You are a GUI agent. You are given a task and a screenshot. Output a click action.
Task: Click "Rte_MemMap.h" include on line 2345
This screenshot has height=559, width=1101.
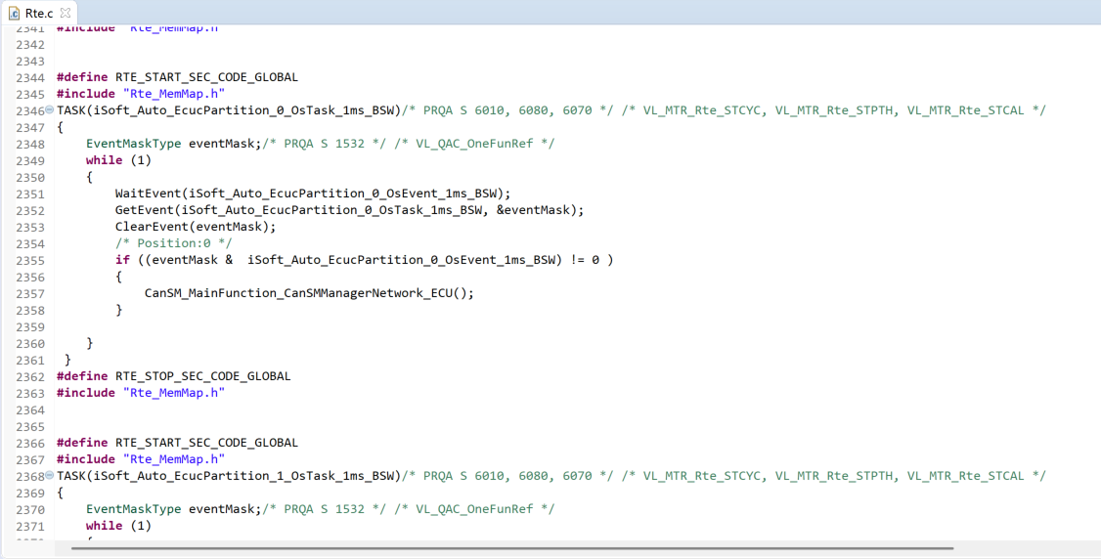coord(173,94)
